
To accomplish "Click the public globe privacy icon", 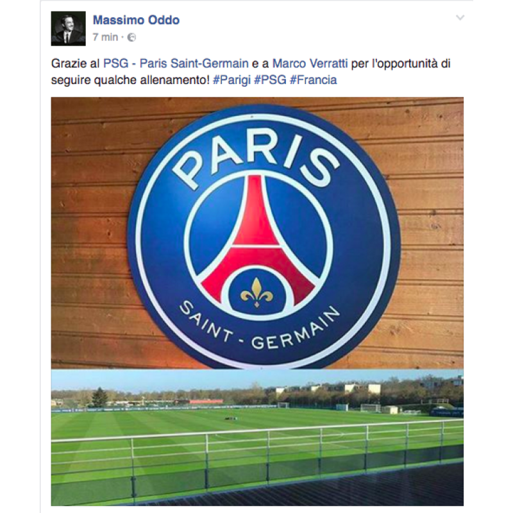I will point(131,37).
